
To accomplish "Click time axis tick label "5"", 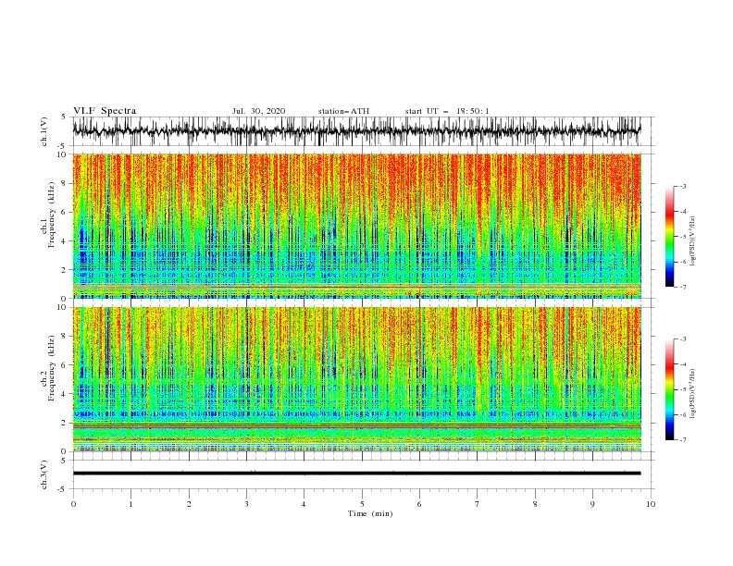I will click(362, 504).
